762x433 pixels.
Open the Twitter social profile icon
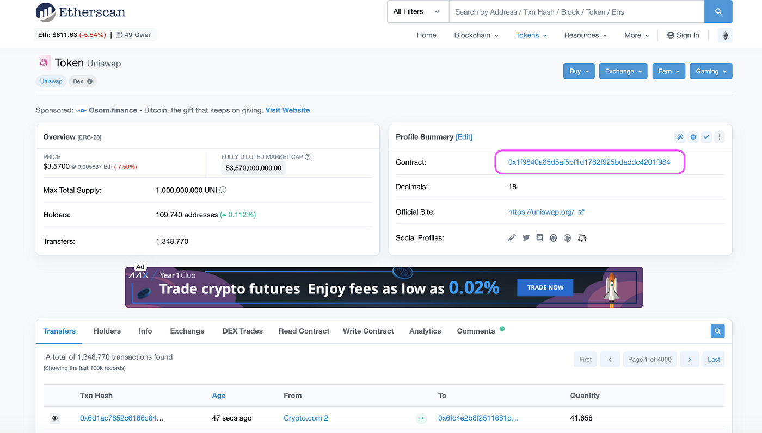click(x=526, y=238)
